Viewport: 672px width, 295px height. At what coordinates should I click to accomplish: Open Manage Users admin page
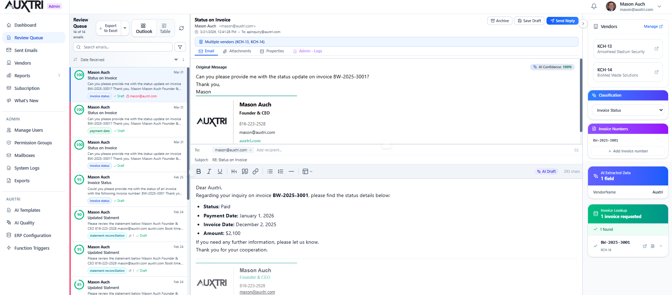coord(34,130)
